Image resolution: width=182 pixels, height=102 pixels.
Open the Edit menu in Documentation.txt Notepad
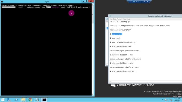(114, 19)
